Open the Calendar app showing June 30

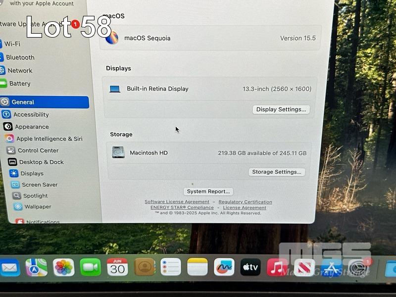(117, 267)
